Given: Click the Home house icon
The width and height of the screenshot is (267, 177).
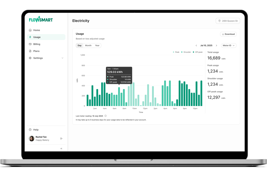Looking at the screenshot, I should [x=30, y=30].
